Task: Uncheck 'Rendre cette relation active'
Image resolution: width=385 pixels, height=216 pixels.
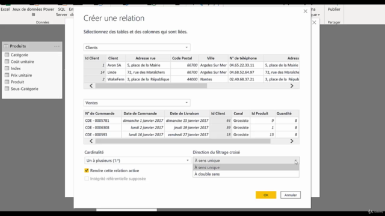Action: tap(87, 170)
